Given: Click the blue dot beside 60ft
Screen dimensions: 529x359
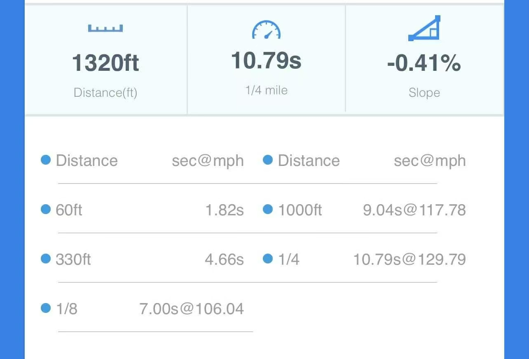Looking at the screenshot, I should coord(46,210).
